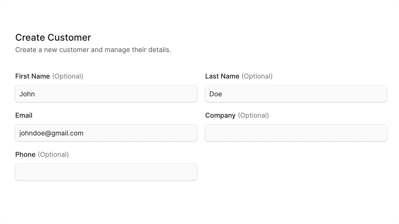This screenshot has width=399, height=224.
Task: Place cursor on the "Doe" text
Action: click(216, 94)
